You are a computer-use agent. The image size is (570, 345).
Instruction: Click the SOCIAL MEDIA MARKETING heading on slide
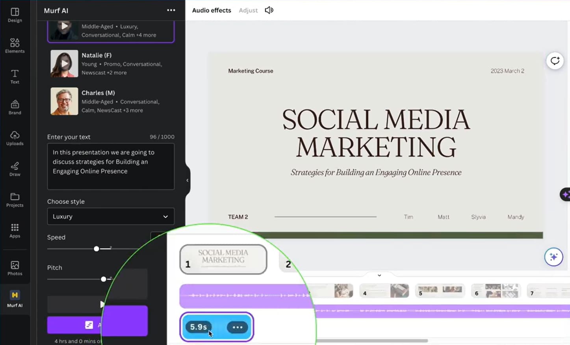[x=376, y=133]
